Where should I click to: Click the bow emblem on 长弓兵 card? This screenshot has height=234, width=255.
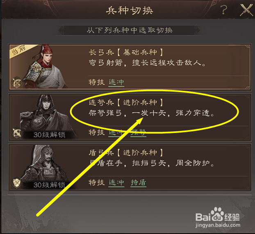click(x=16, y=83)
